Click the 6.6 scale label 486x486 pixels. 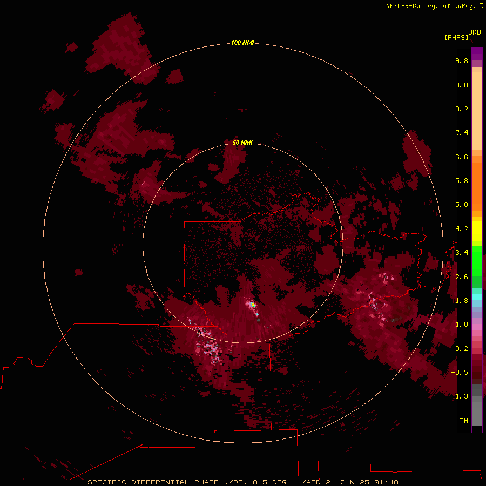462,157
